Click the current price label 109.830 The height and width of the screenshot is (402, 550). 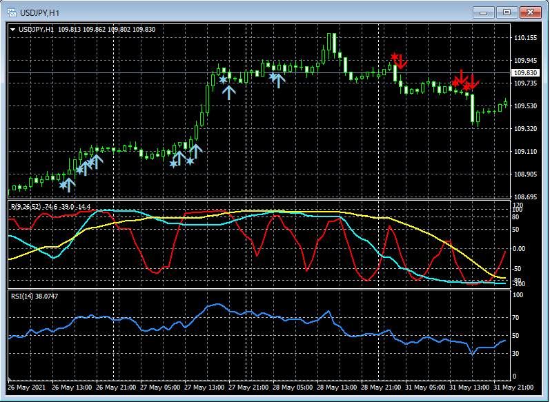[524, 72]
